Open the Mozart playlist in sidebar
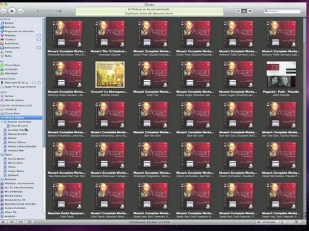 [12, 138]
